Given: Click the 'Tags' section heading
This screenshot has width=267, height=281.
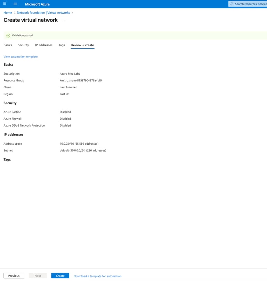Looking at the screenshot, I should pos(7,160).
